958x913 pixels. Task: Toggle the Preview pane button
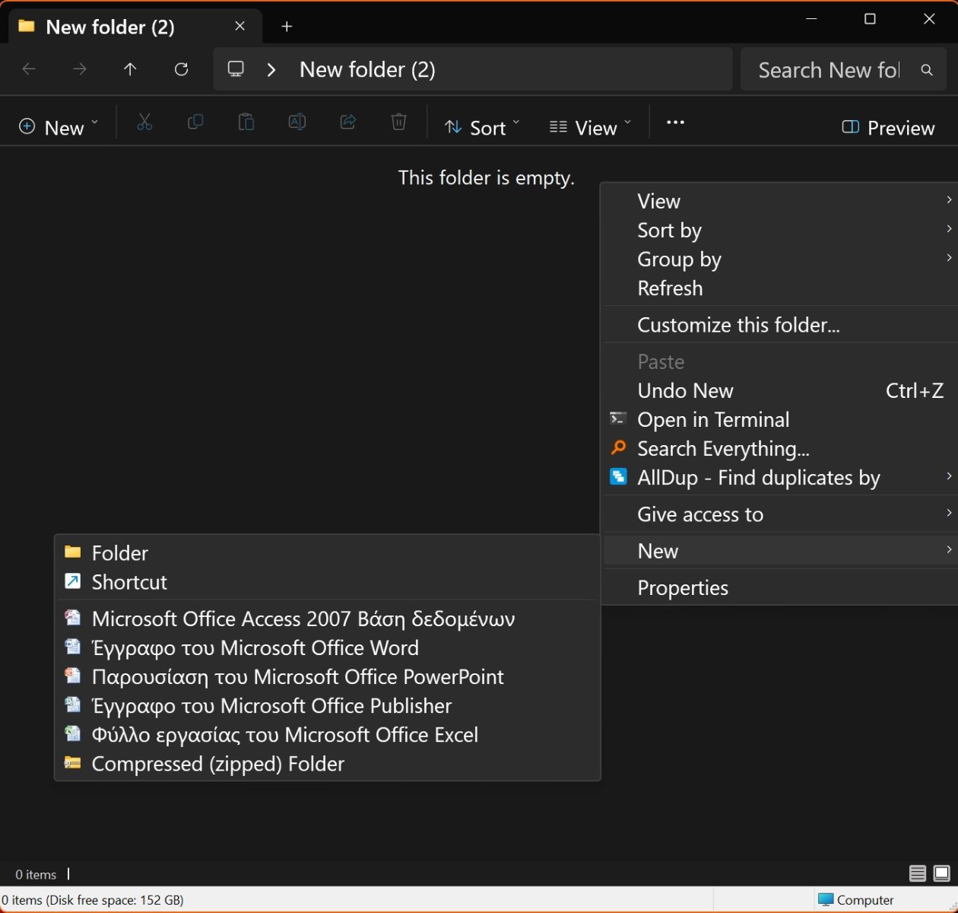pyautogui.click(x=888, y=127)
